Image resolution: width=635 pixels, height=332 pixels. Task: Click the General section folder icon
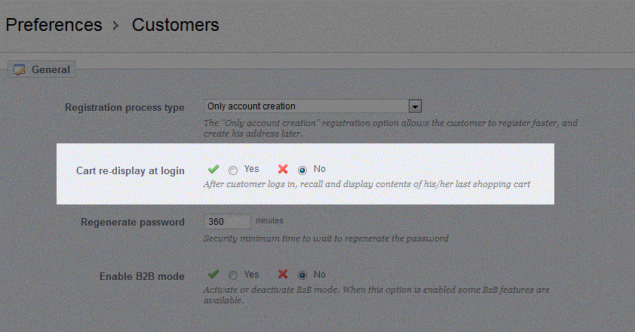tap(20, 70)
